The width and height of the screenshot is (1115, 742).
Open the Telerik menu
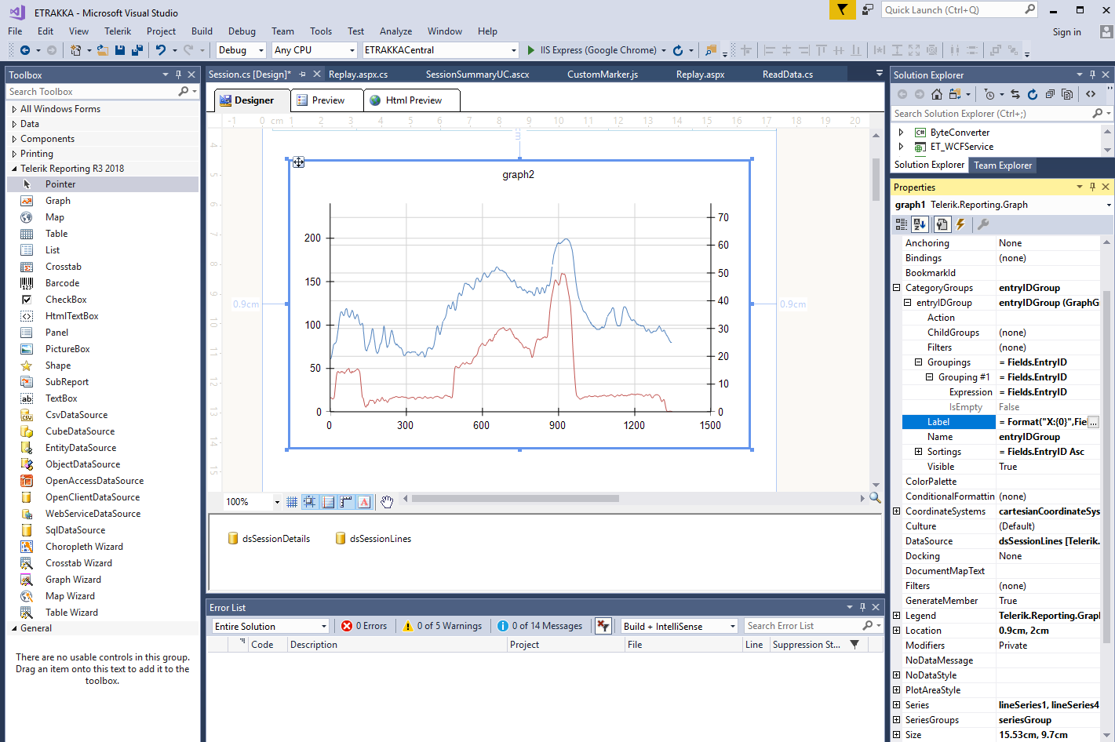click(x=118, y=31)
